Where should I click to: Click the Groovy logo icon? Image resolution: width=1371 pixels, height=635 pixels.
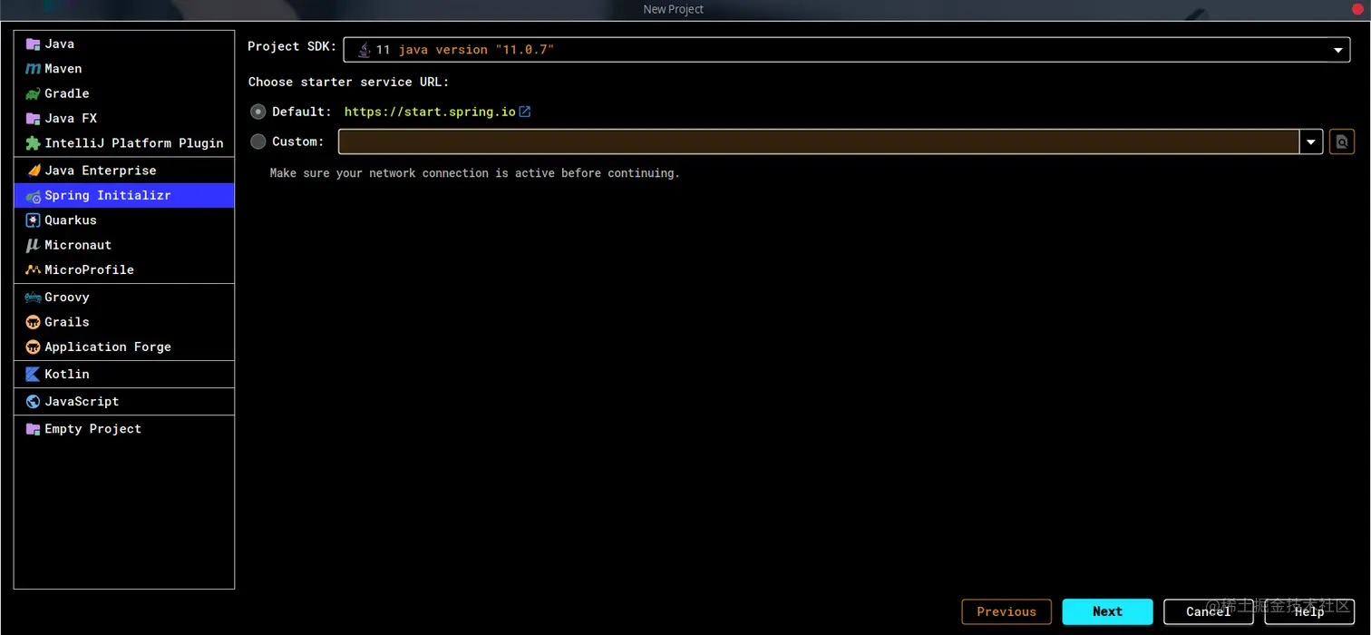(x=33, y=298)
